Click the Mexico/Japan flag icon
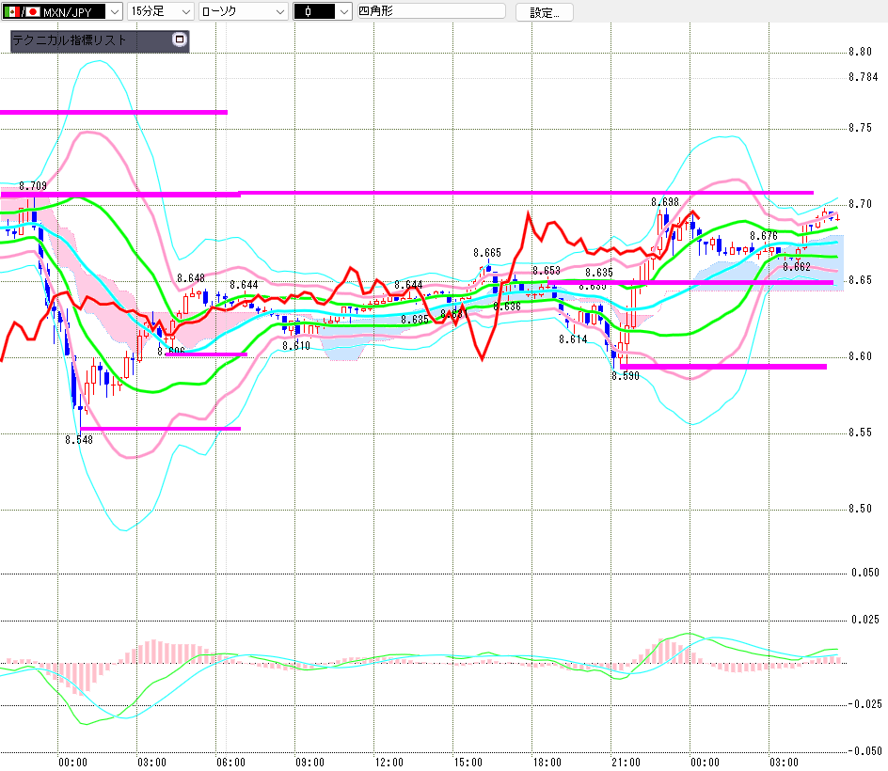 (22, 11)
